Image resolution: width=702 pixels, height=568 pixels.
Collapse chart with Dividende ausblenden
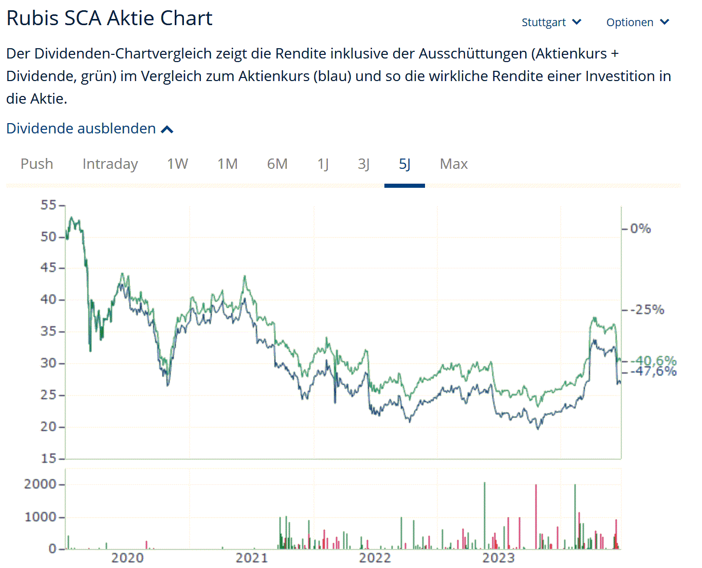coord(81,128)
